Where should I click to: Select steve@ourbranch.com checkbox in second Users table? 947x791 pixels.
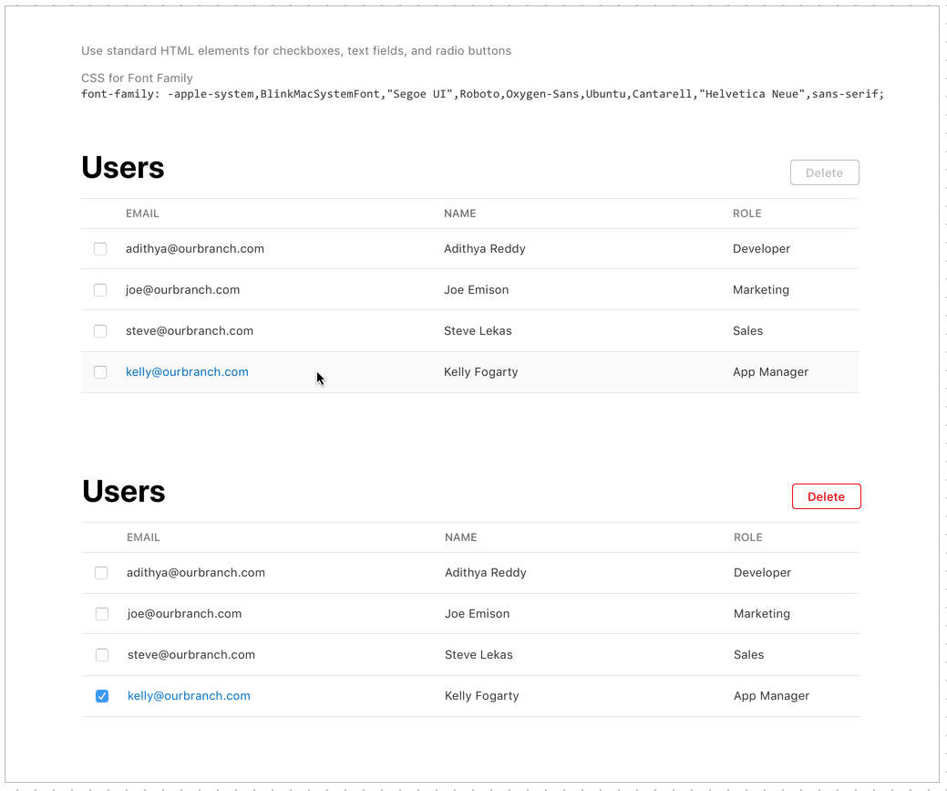[x=101, y=655]
